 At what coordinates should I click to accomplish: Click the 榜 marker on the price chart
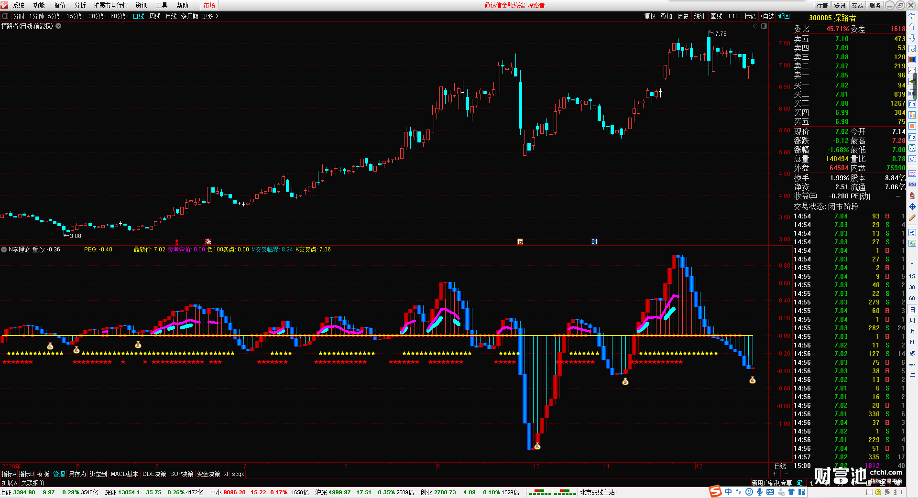(x=520, y=242)
